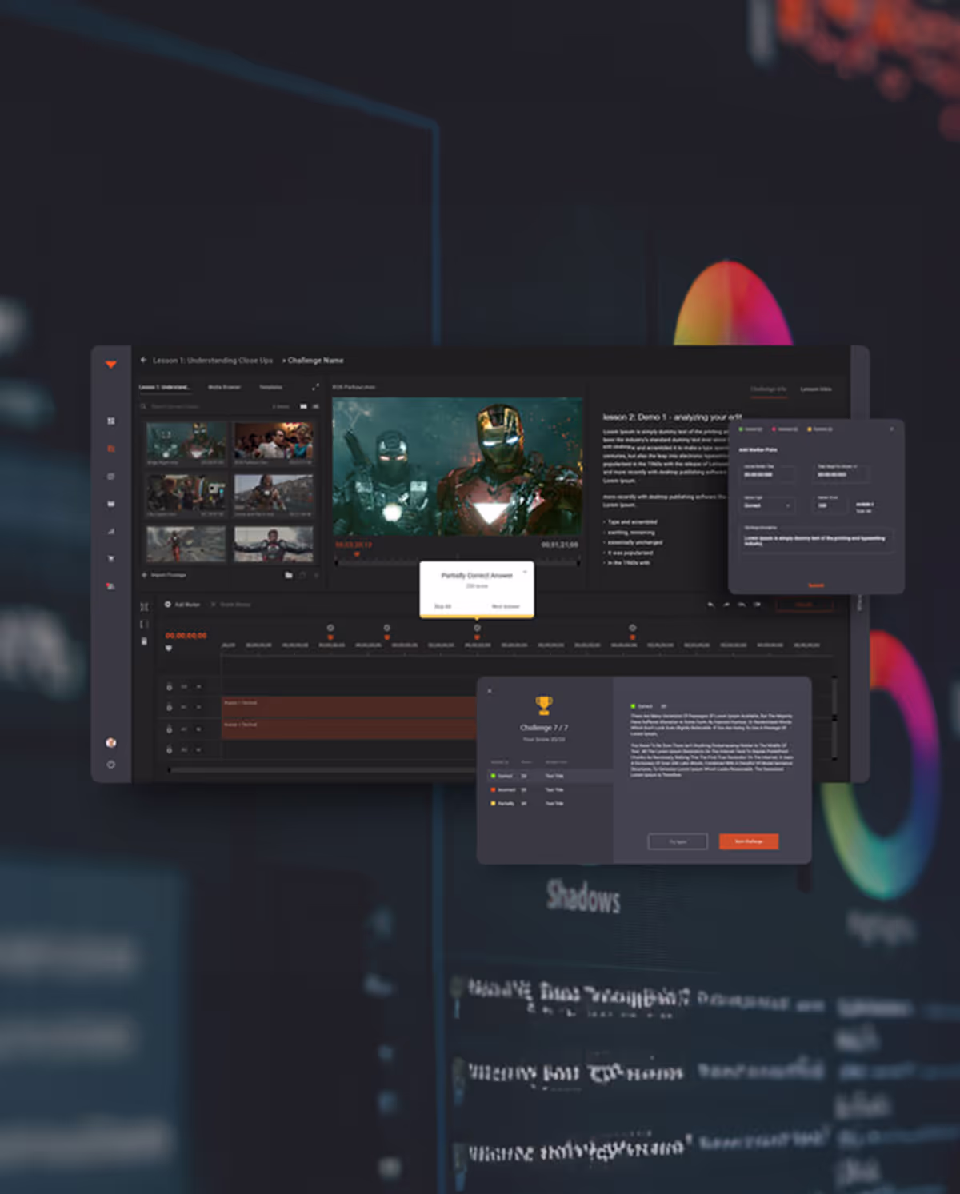
Task: Collapse the Partially Correct Answer popup
Action: (526, 571)
